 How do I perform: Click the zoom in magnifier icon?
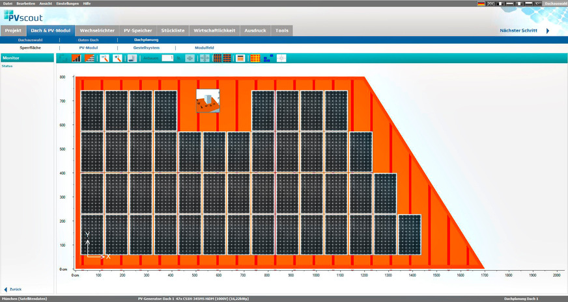click(117, 58)
